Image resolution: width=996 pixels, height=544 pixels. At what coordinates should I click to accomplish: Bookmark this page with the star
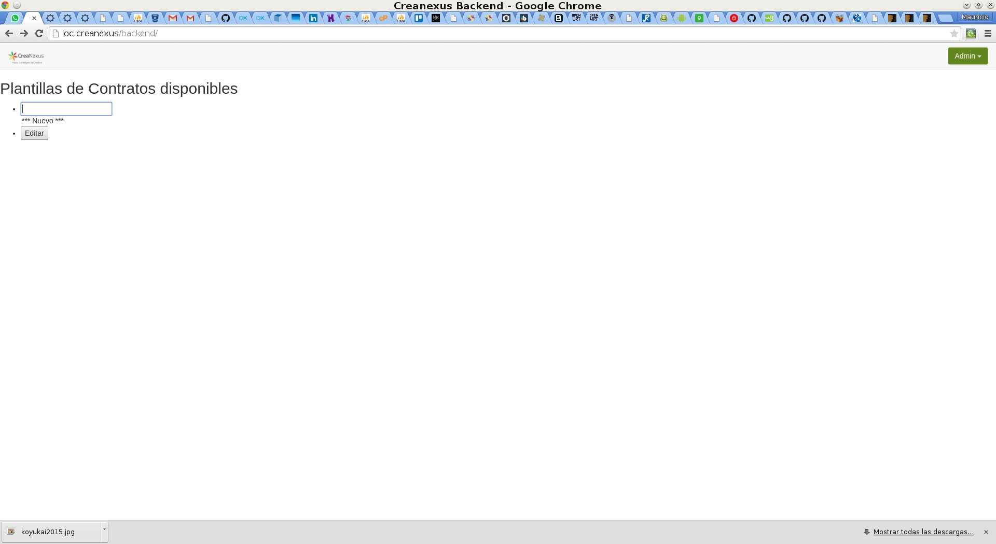pos(954,33)
